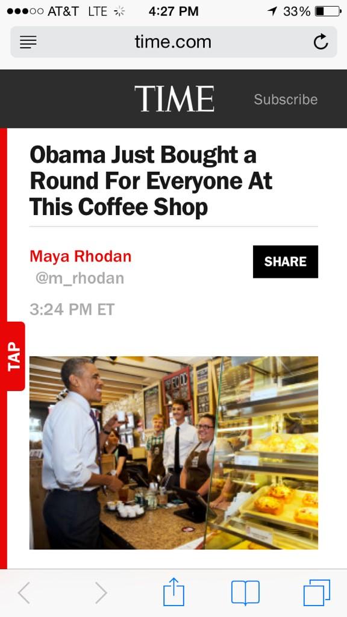The height and width of the screenshot is (617, 347).
Task: Click the Subscribe link
Action: pyautogui.click(x=286, y=99)
